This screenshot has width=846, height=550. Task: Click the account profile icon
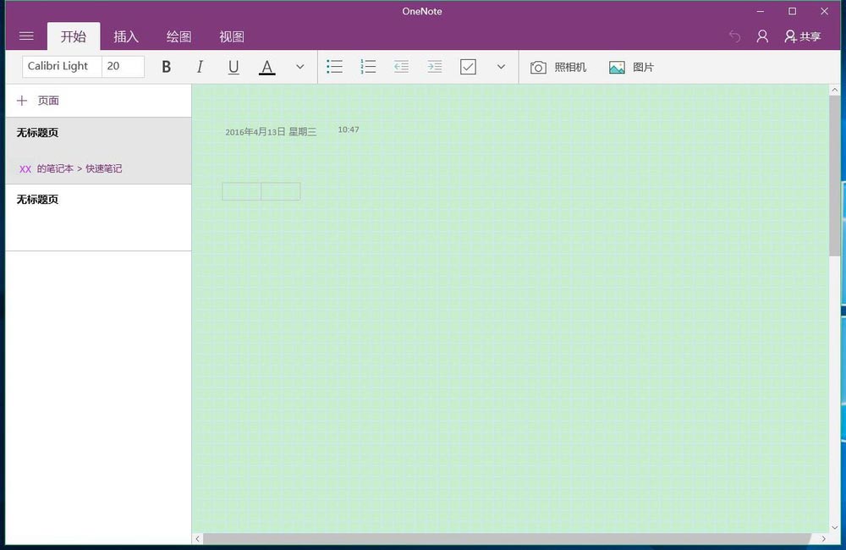click(x=761, y=36)
